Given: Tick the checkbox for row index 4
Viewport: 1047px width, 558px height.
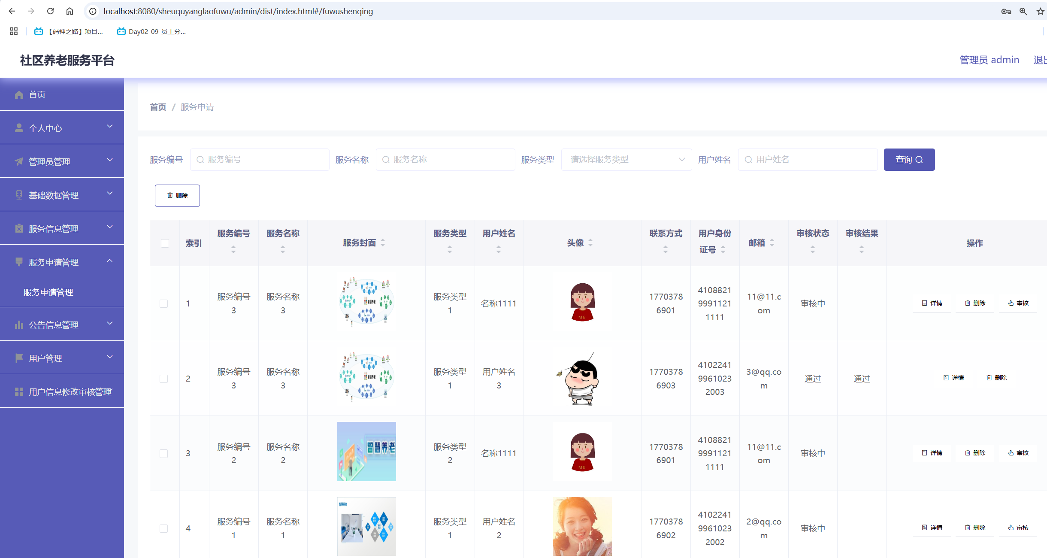Looking at the screenshot, I should pos(164,528).
